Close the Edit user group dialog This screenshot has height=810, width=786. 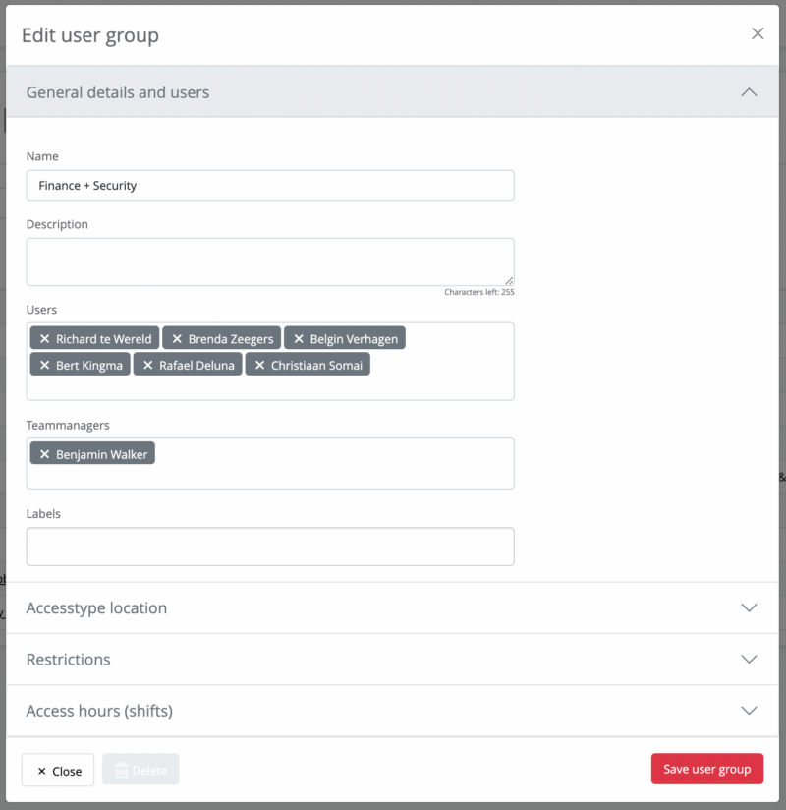pyautogui.click(x=758, y=32)
